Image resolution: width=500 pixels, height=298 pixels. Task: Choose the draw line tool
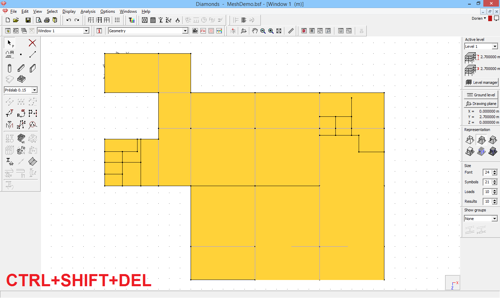pyautogui.click(x=33, y=54)
